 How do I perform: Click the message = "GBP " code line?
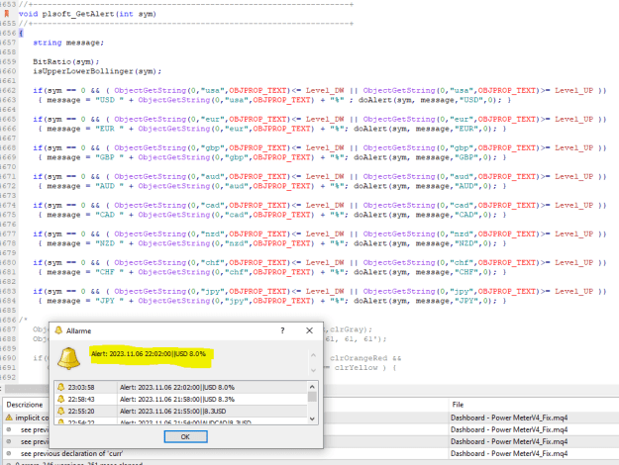point(272,157)
